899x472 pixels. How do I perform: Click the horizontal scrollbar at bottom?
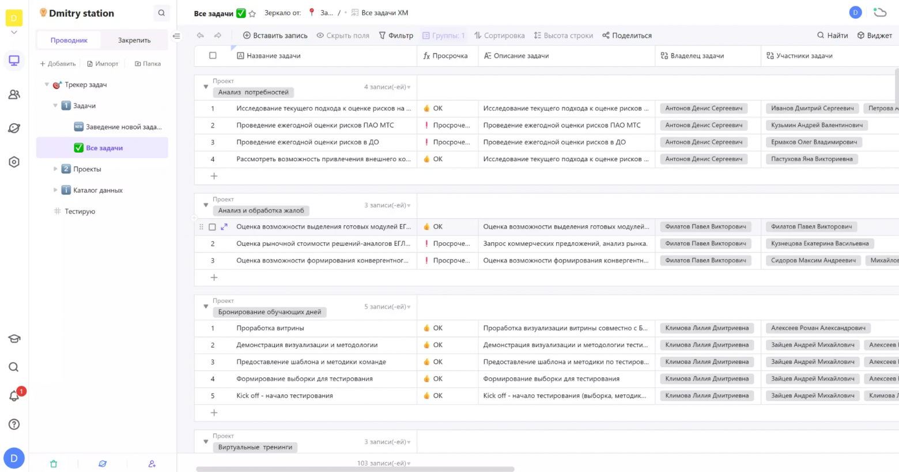(x=354, y=469)
